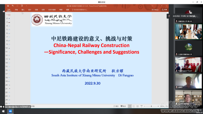Toggle the 备注 (Notes) pane button
This screenshot has width=203, height=114.
click(x=116, y=106)
